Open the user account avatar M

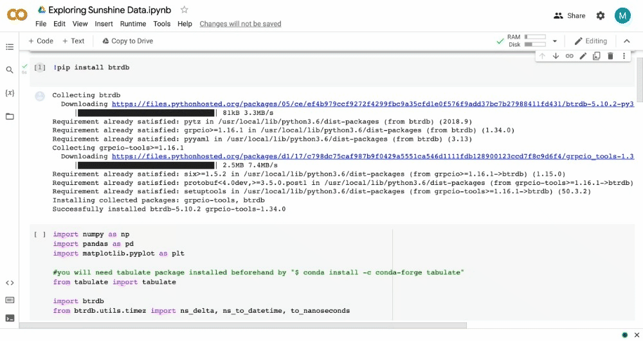(622, 15)
